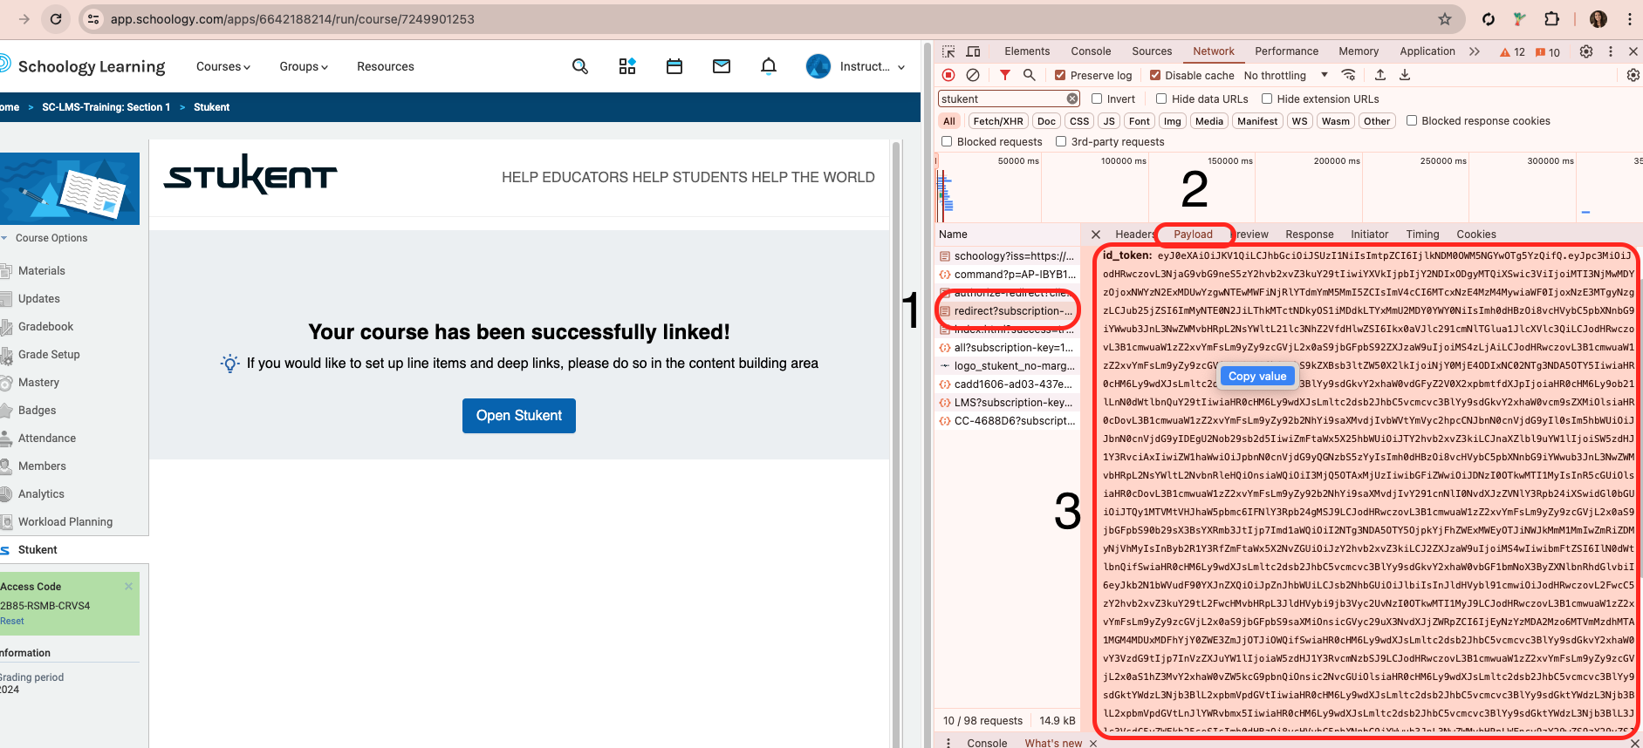The image size is (1643, 748).
Task: Toggle the network filter funnel icon
Action: (x=1005, y=75)
